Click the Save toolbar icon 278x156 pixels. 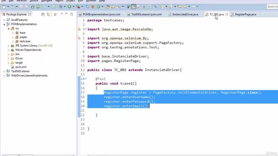[21, 7]
